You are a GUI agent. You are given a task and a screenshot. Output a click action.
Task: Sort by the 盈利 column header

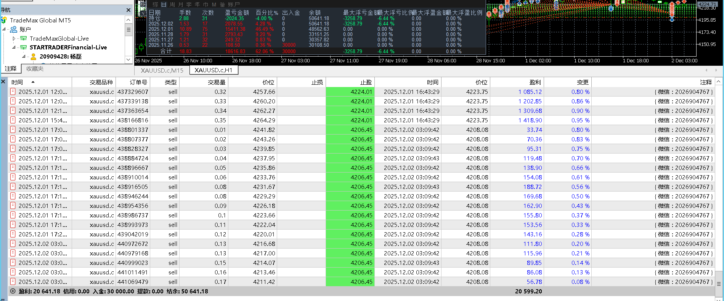coord(517,82)
